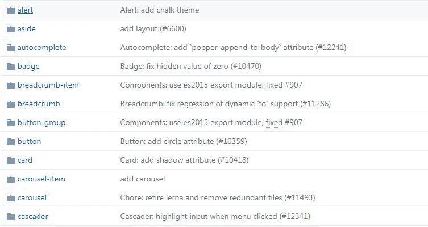Screen dimensions: 428x227
Task: View commit 'Alert: add chalk theme'
Action: click(x=159, y=10)
